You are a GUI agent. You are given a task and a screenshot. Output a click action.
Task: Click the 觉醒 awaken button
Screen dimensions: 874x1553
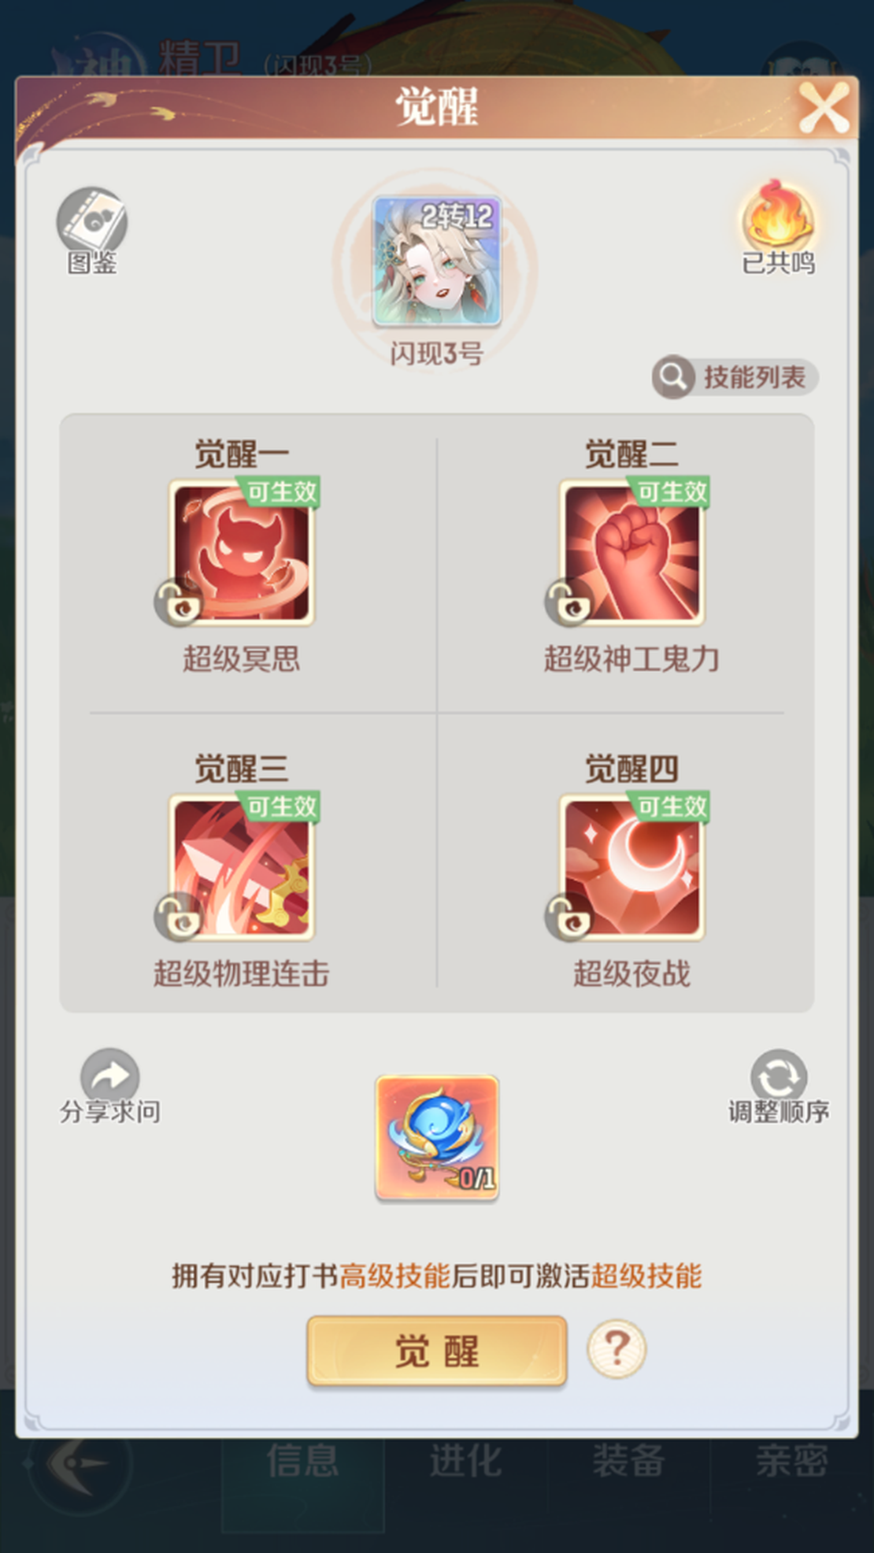437,1351
